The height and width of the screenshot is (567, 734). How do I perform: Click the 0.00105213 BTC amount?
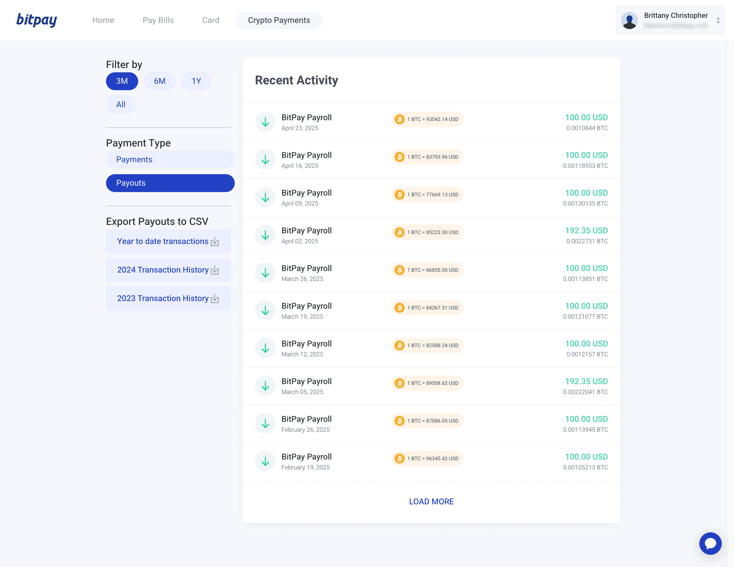pyautogui.click(x=585, y=467)
